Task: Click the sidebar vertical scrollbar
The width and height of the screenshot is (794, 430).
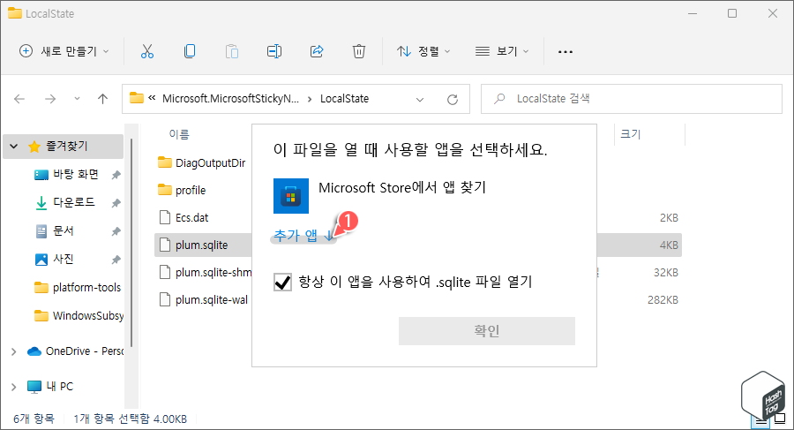Action: coord(131,243)
